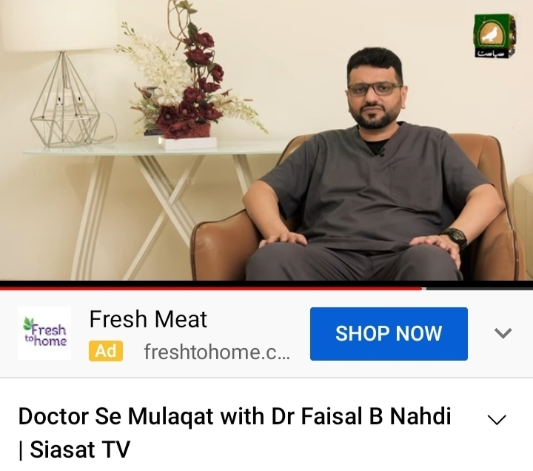The image size is (533, 471).
Task: Click the SHOP NOW button
Action: pos(389,333)
